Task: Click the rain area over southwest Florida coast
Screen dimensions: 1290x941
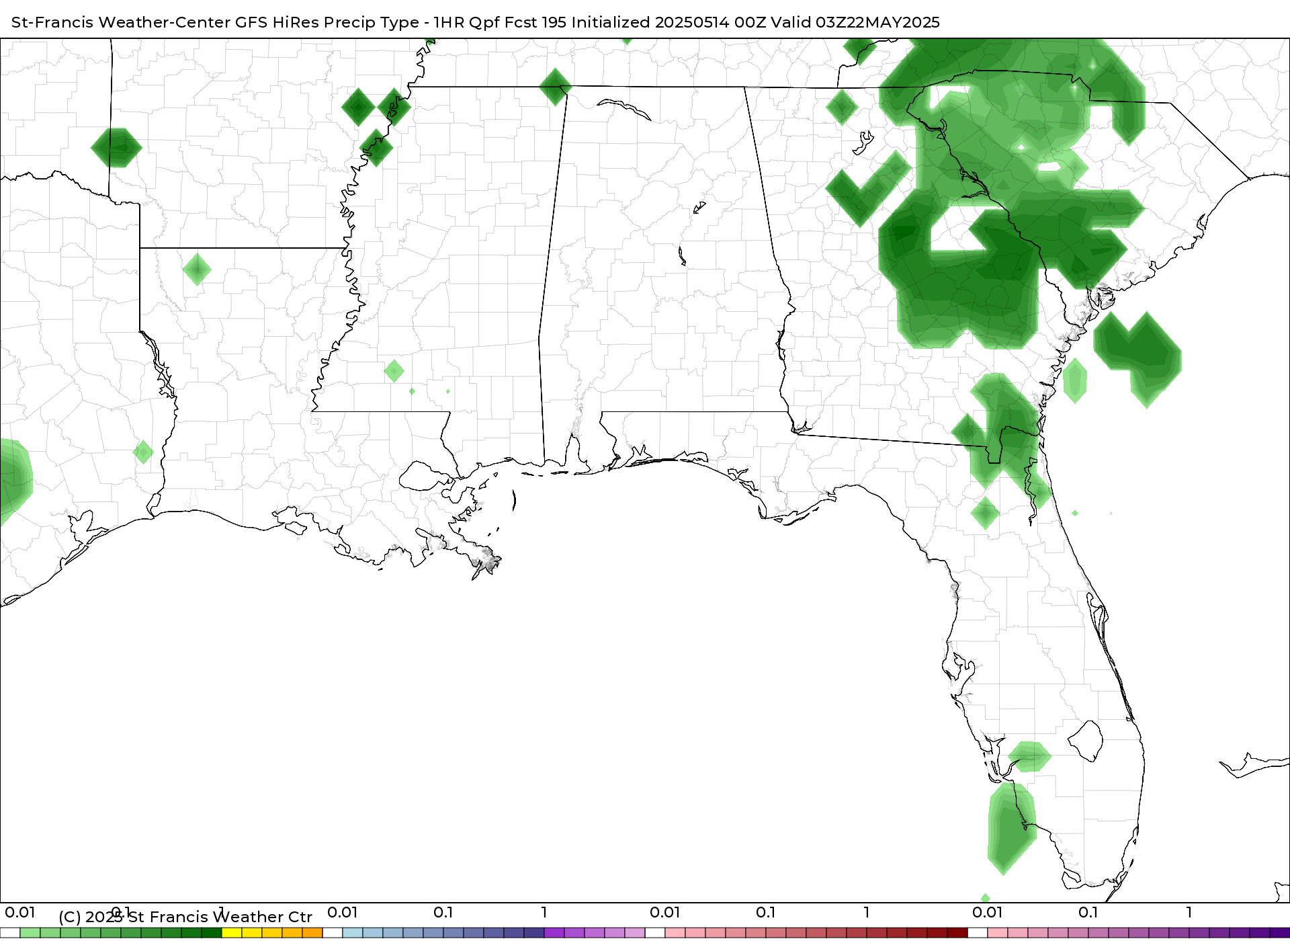Action: click(x=1011, y=828)
